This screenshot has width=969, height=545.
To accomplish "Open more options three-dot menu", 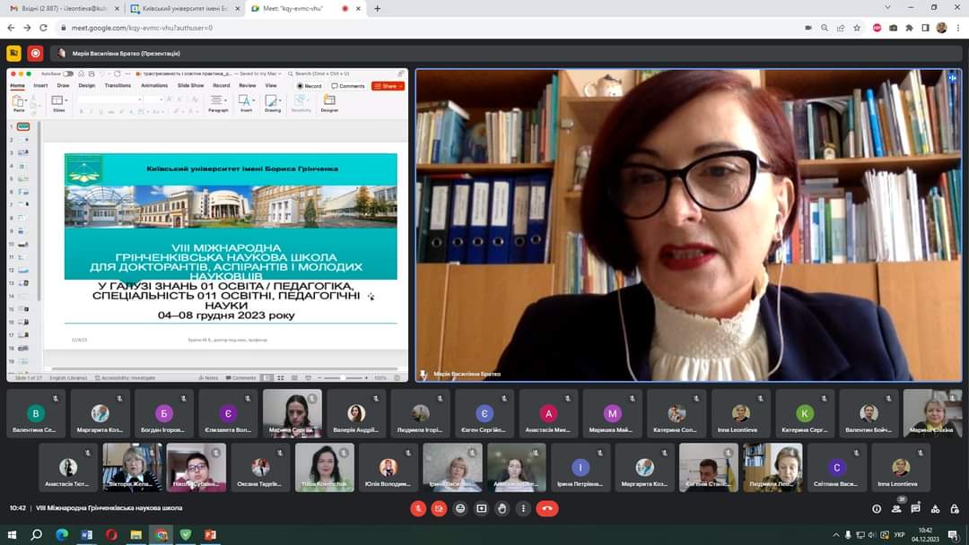I will 523,508.
